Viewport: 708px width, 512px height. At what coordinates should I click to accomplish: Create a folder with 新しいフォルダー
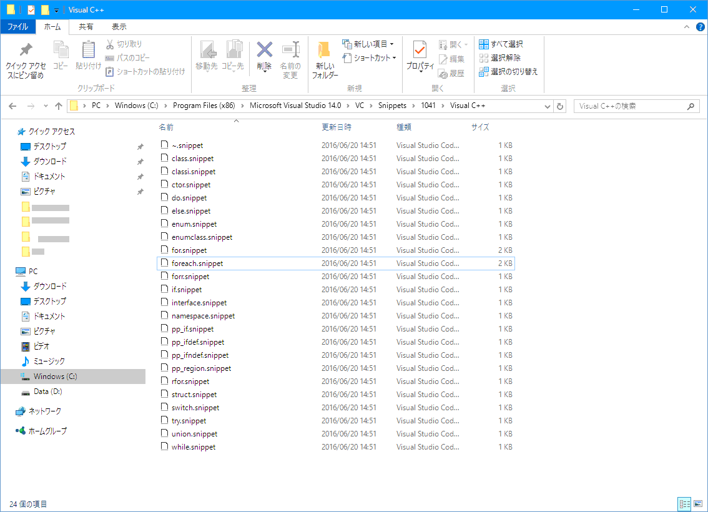click(325, 60)
